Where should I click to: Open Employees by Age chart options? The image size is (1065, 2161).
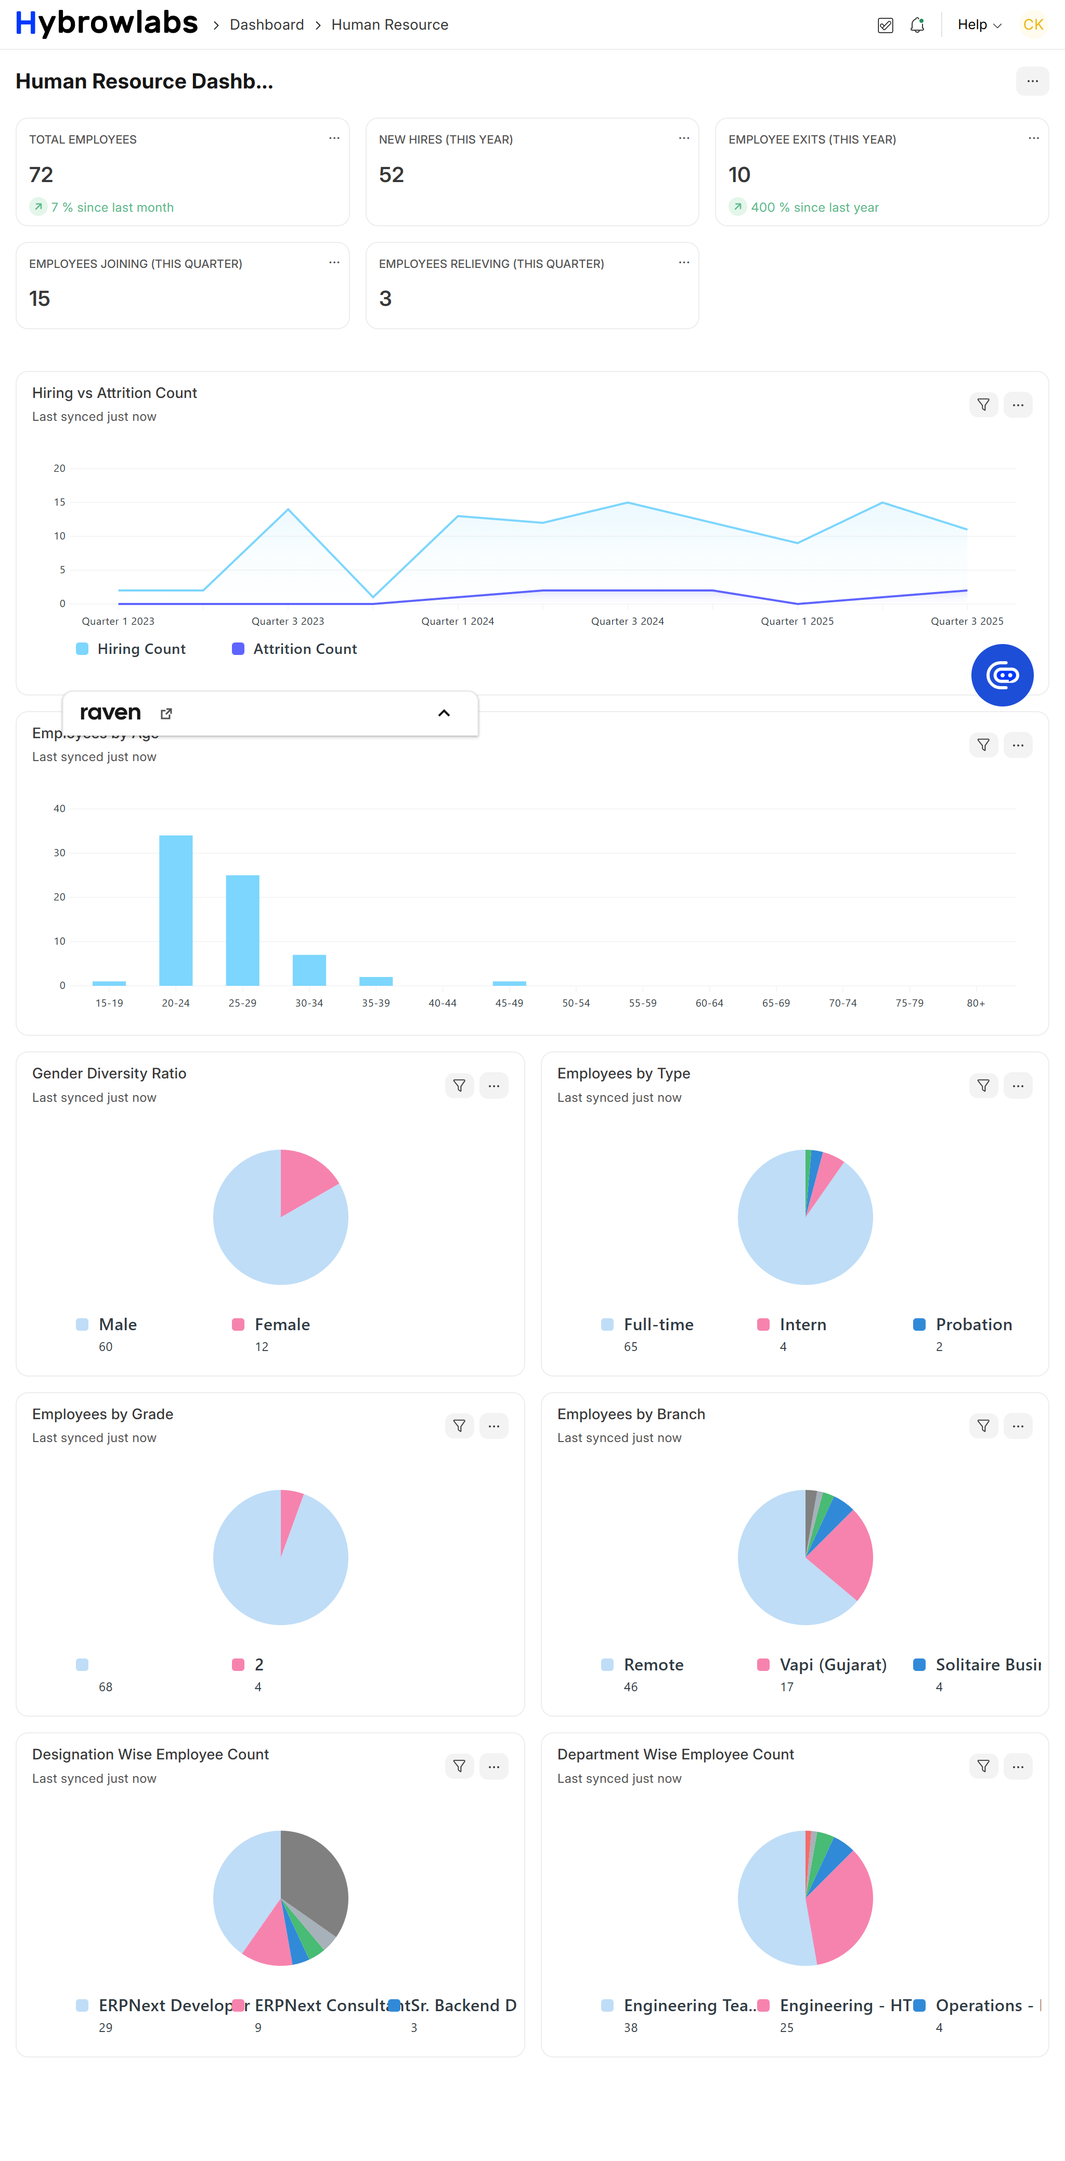[x=1018, y=745]
